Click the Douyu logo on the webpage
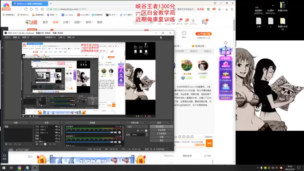The width and height of the screenshot is (304, 171). [31, 22]
